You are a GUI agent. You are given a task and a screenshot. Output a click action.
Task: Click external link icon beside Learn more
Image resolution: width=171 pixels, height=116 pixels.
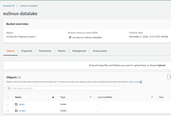coord(141,82)
